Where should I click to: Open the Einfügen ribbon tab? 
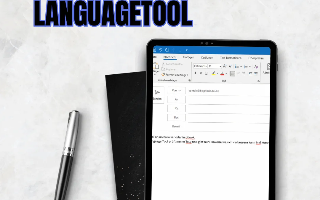(188, 57)
